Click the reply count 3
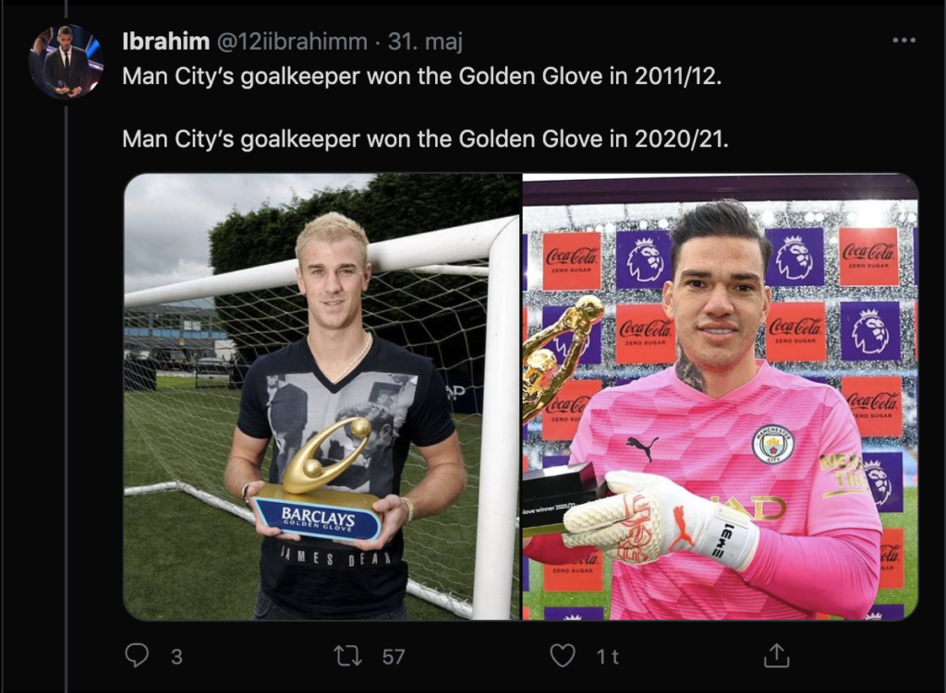 pos(176,656)
